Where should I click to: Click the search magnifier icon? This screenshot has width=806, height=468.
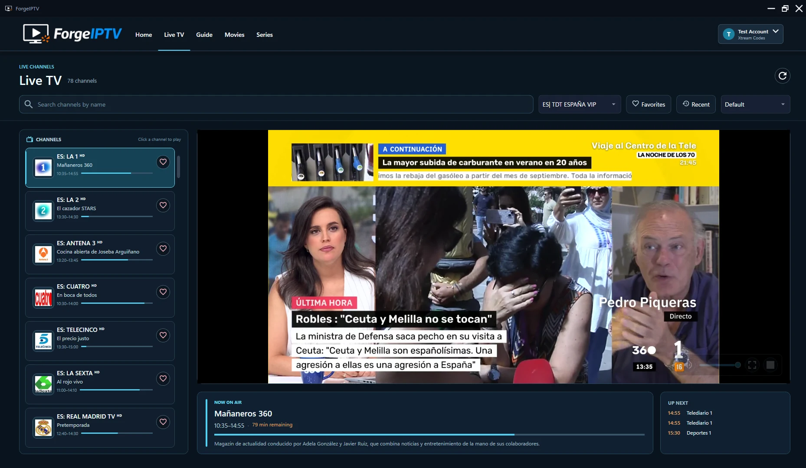coord(29,104)
